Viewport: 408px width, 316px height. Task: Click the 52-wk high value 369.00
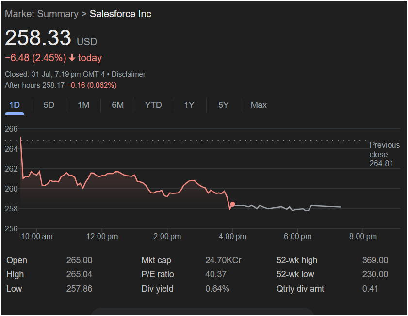375,260
